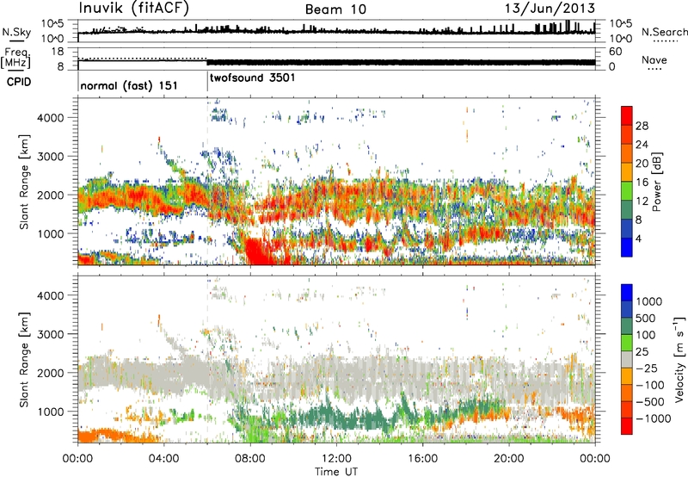Click the 'Inuvik (fitACF)' plot title

click(x=134, y=9)
